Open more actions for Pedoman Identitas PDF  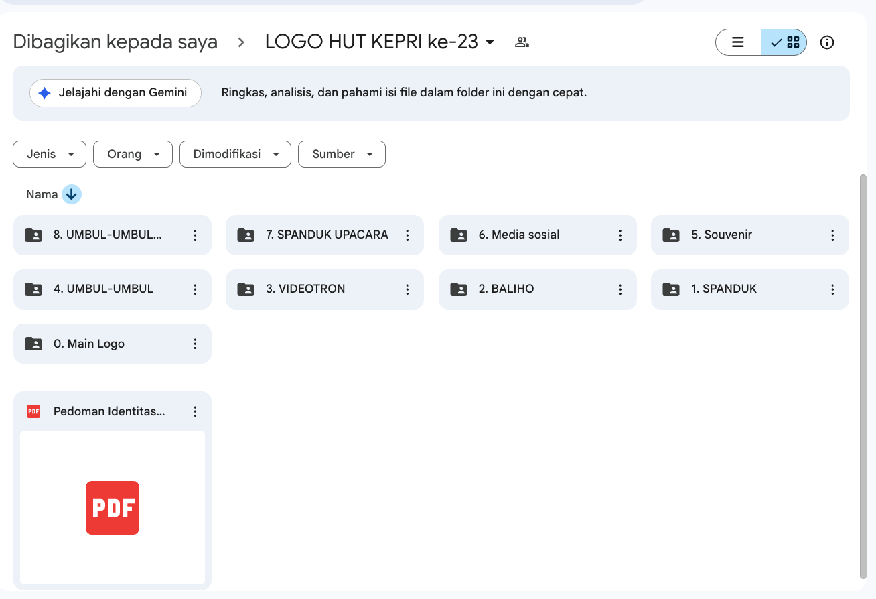click(195, 411)
